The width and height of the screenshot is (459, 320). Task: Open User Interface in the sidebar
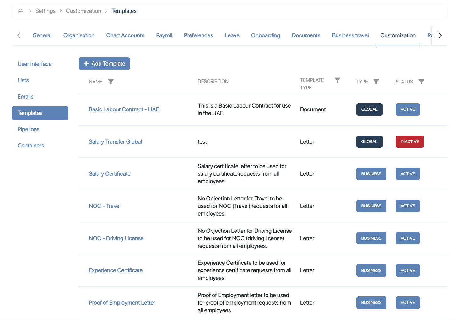pos(35,64)
